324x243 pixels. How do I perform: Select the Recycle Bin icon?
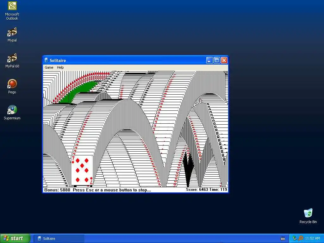308,216
